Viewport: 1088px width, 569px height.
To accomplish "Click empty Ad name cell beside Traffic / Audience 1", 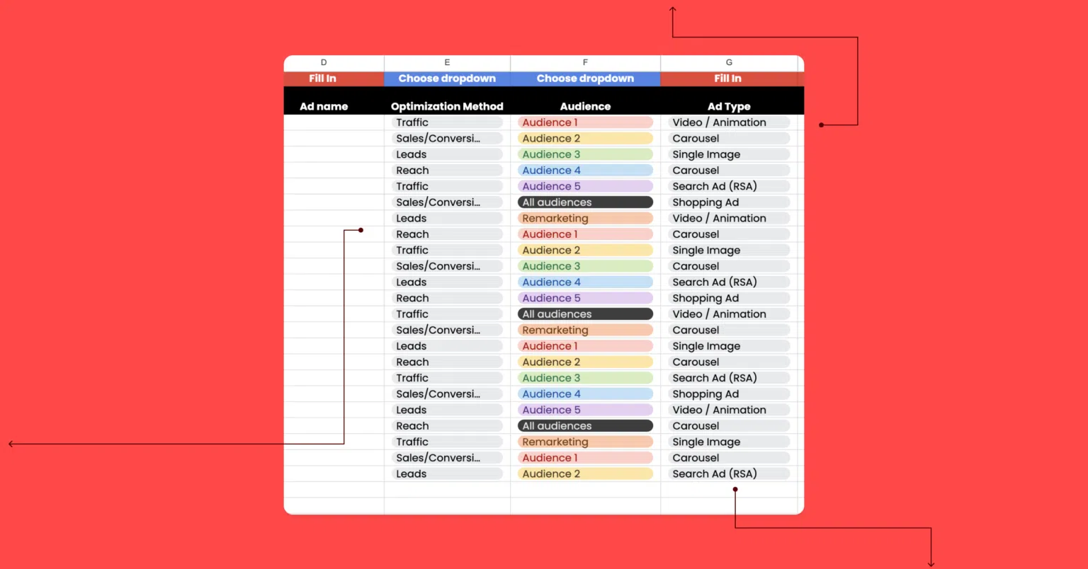I will tap(334, 122).
